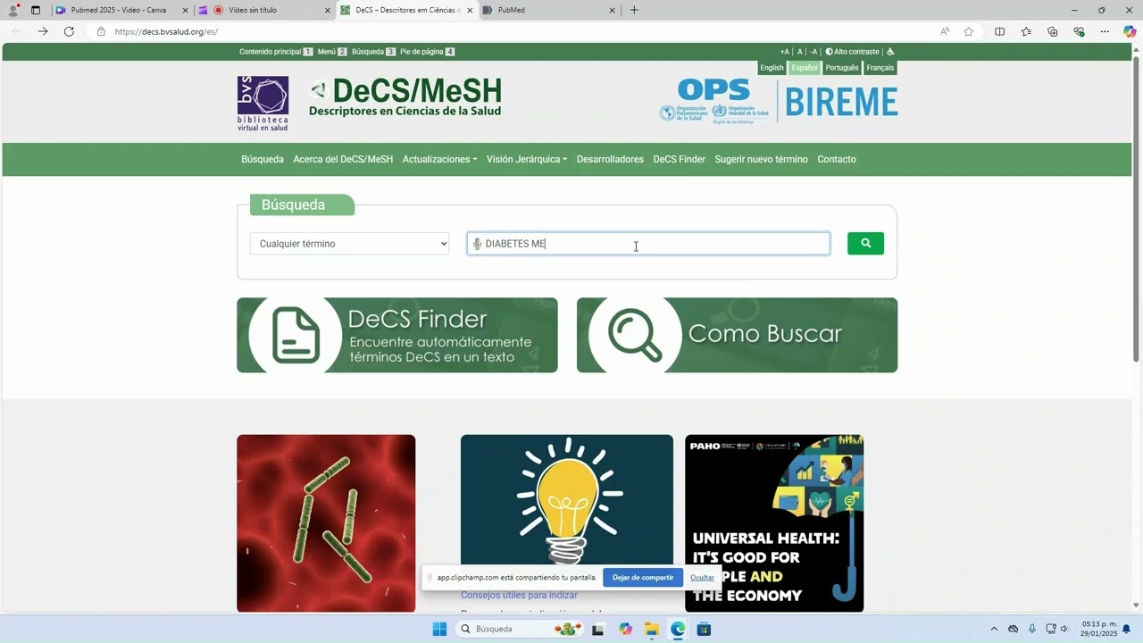Open Búsqueda in green navigation bar

tap(263, 159)
